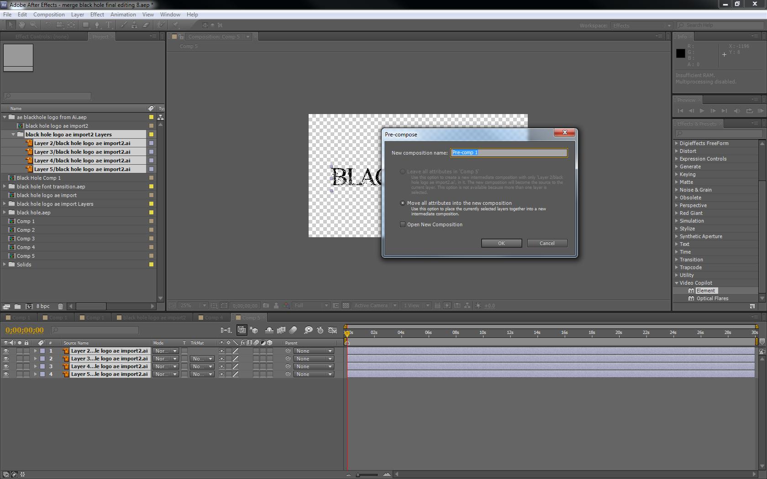Select the Eraser tool

(x=146, y=25)
